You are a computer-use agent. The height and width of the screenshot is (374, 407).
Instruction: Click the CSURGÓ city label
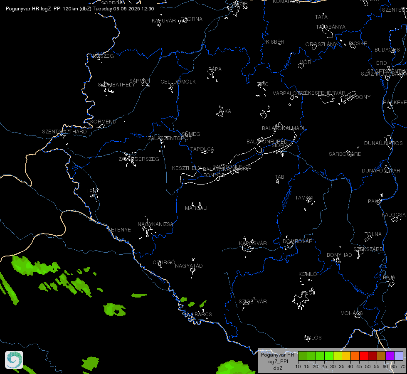pos(164,262)
